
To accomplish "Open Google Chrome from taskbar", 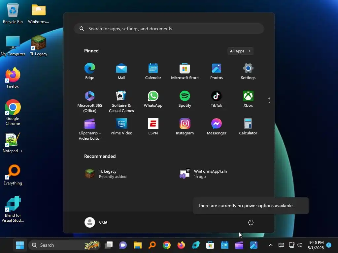I will click(167, 245).
